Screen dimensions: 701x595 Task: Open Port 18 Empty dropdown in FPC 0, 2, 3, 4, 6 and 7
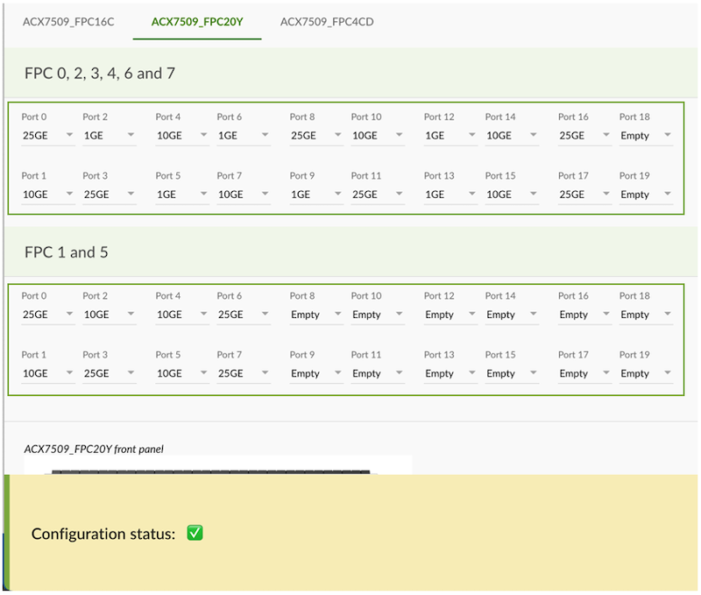coord(646,136)
